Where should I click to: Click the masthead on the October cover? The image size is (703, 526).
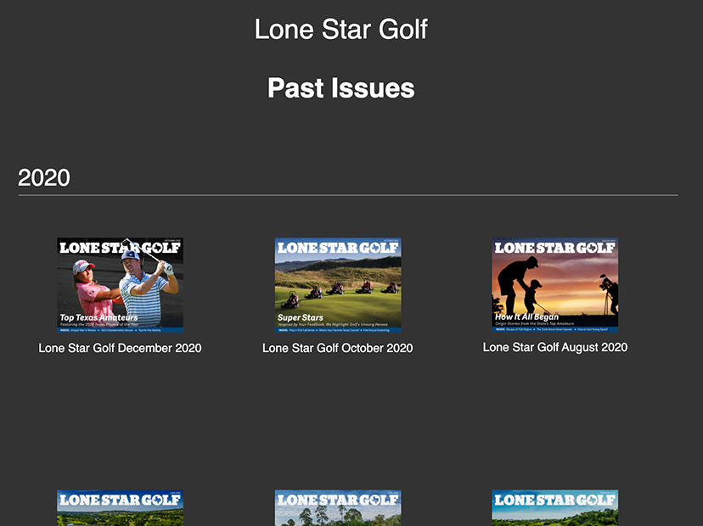(x=338, y=248)
